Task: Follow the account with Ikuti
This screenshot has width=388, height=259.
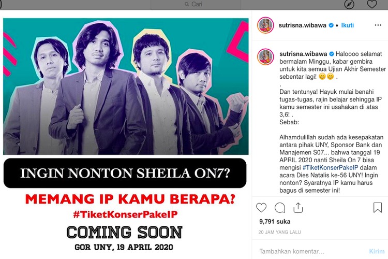Action: tap(348, 25)
